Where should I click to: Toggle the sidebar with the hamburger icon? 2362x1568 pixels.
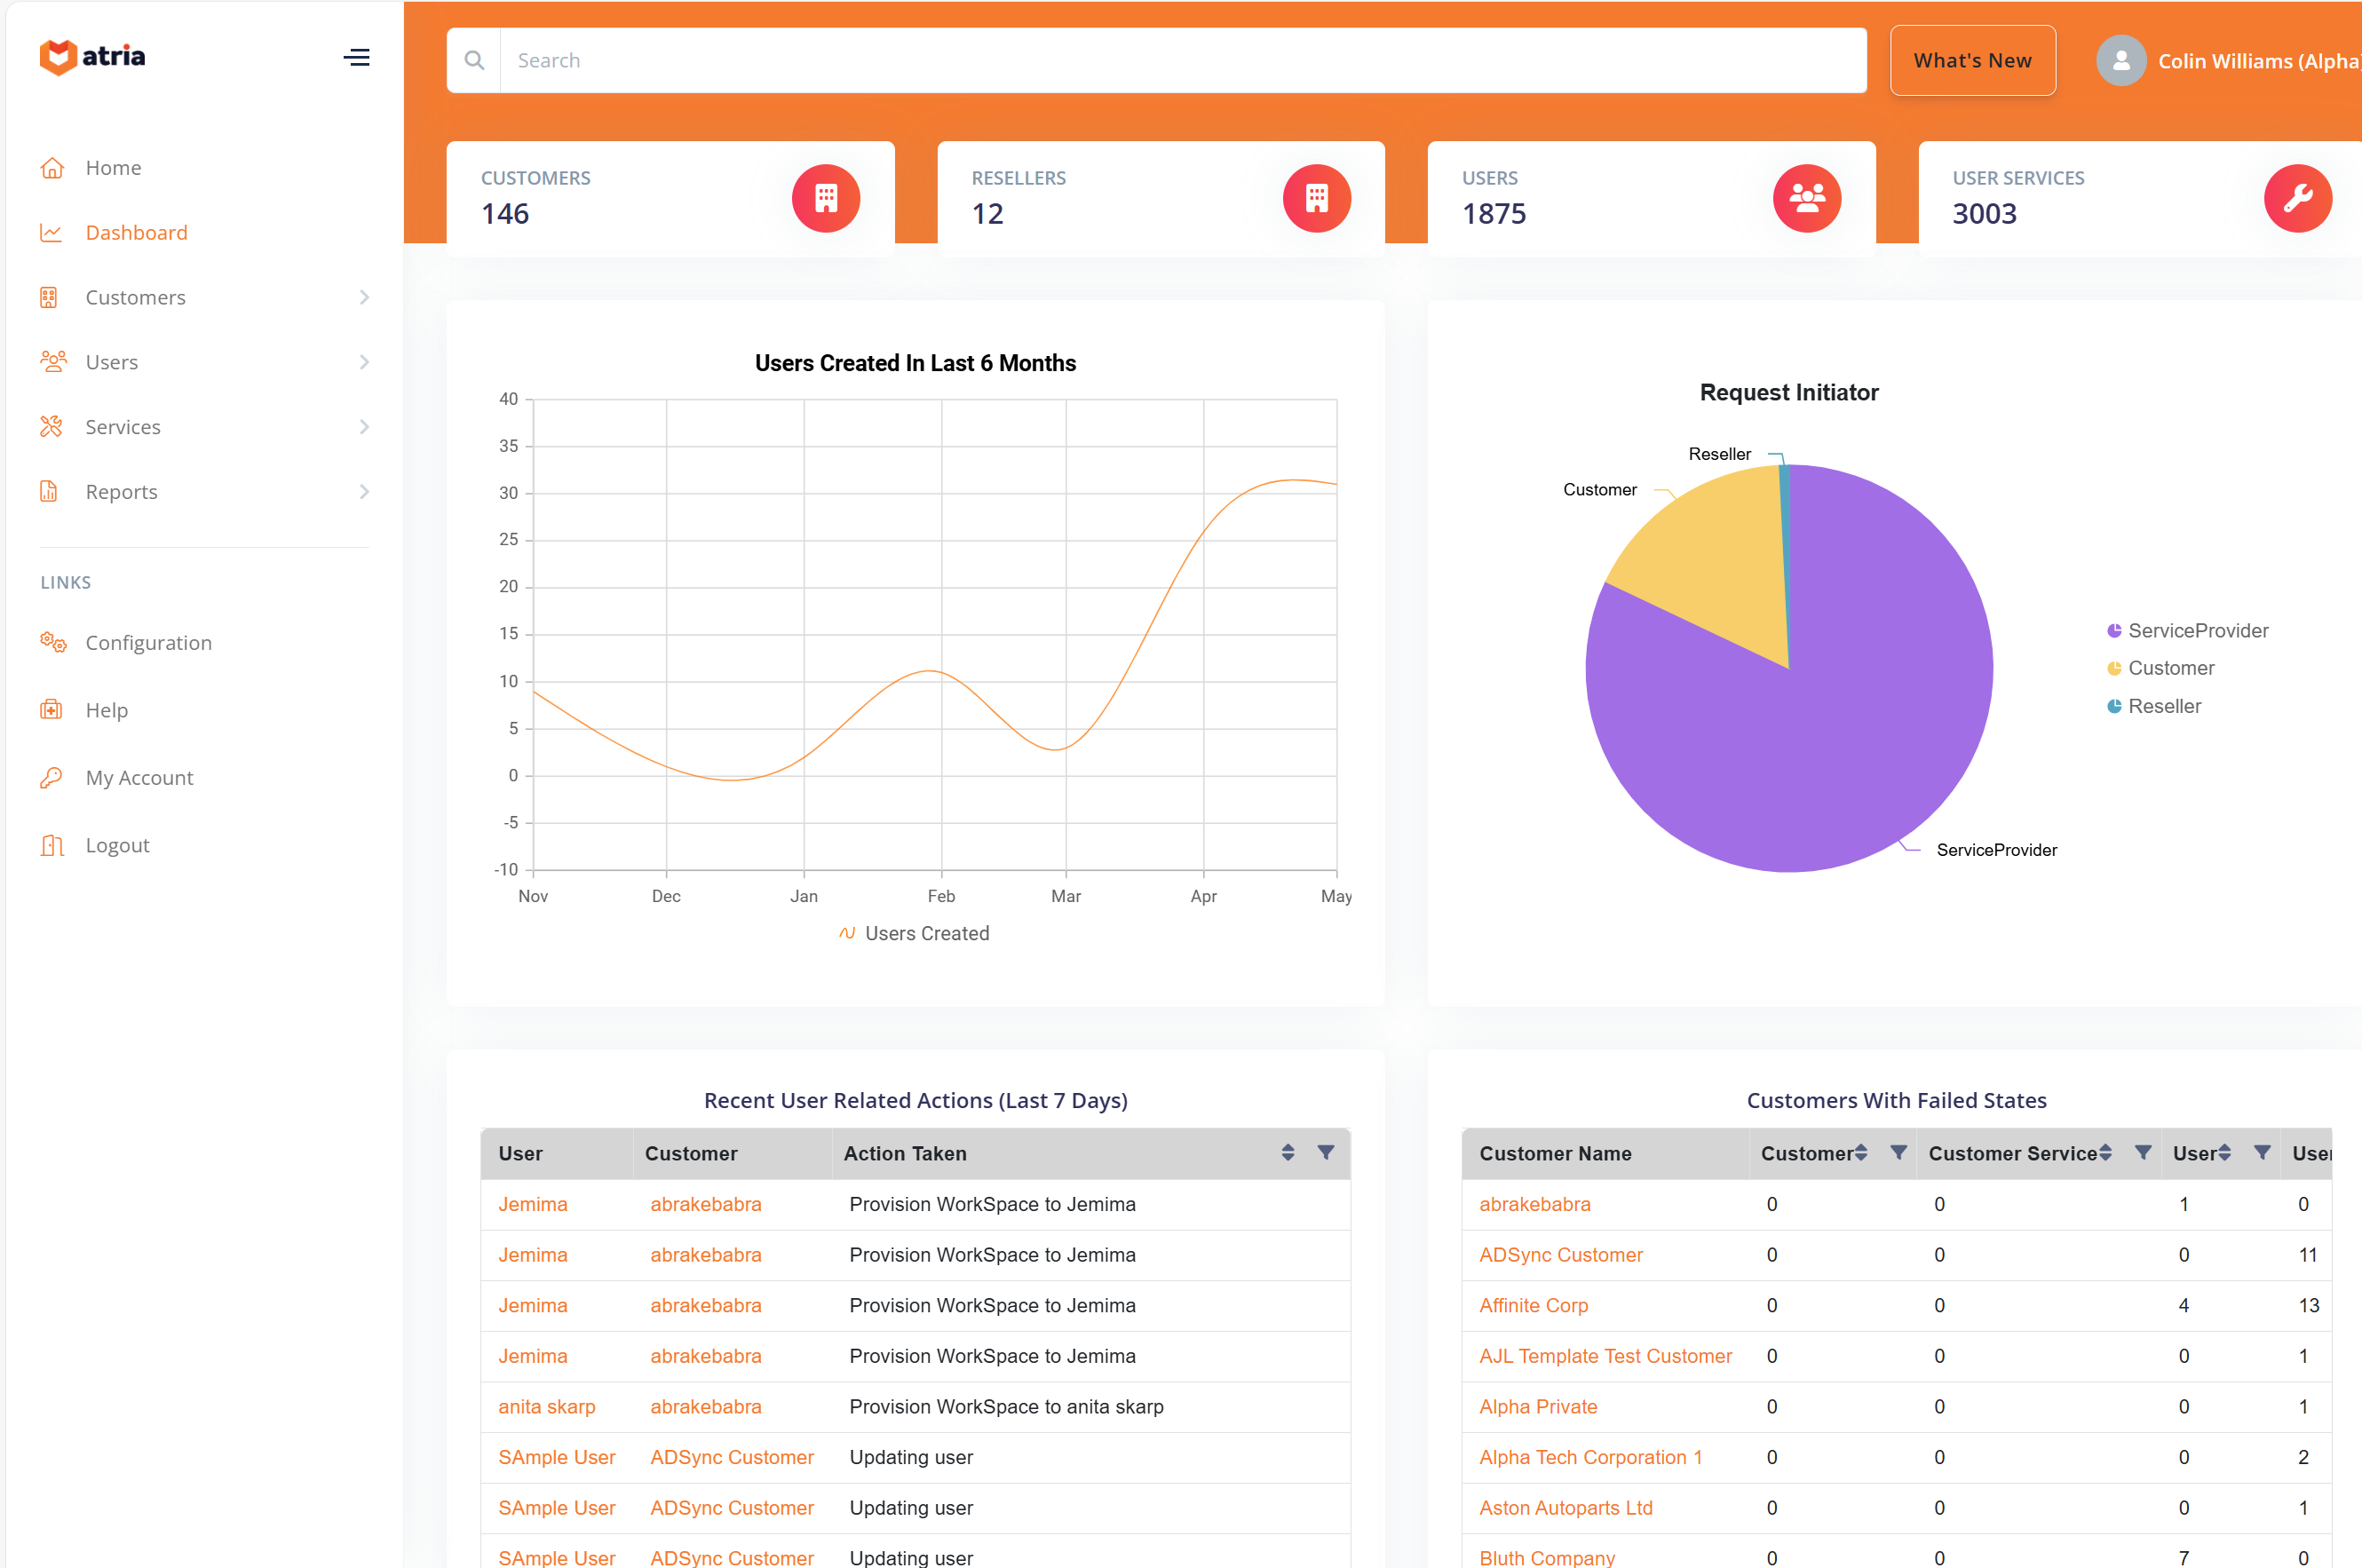pyautogui.click(x=356, y=57)
